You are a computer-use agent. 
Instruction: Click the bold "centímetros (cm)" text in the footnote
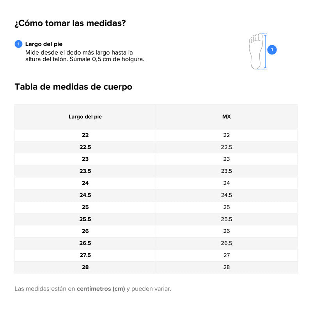(x=101, y=289)
